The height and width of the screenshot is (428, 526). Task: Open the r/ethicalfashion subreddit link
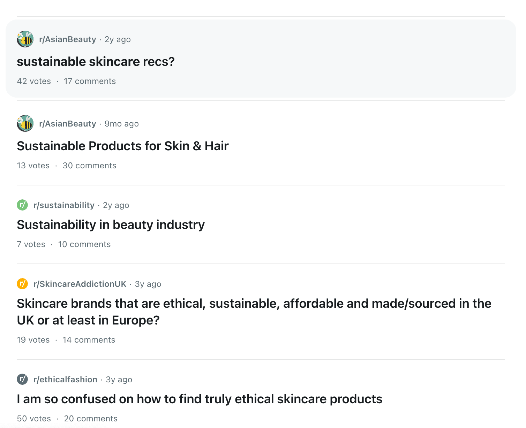coord(65,380)
